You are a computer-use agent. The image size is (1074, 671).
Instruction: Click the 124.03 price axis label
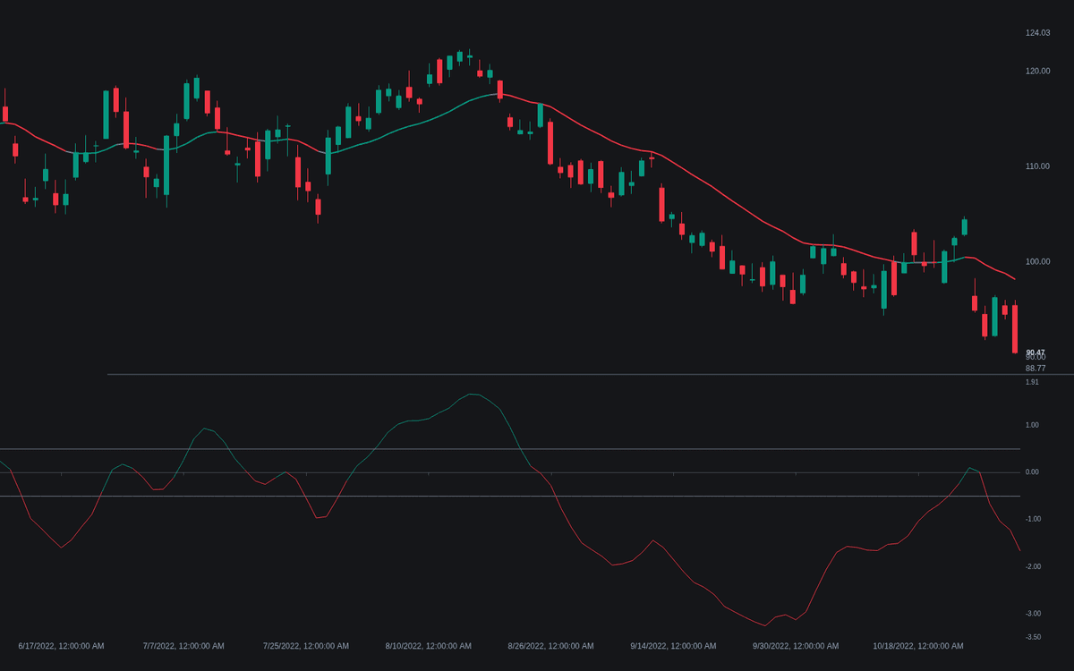coord(1037,33)
